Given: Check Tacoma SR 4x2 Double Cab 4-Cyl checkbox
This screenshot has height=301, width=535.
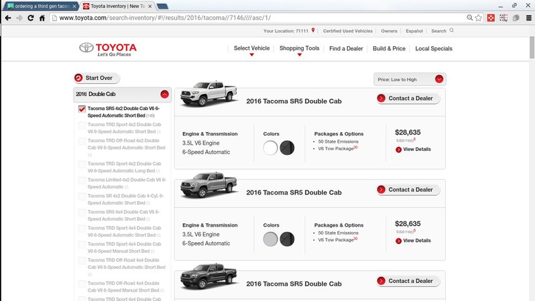Looking at the screenshot, I should [x=82, y=196].
